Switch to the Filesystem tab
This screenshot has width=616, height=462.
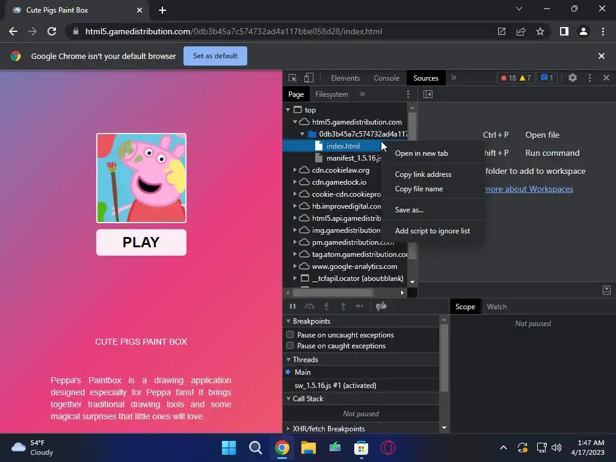[331, 94]
